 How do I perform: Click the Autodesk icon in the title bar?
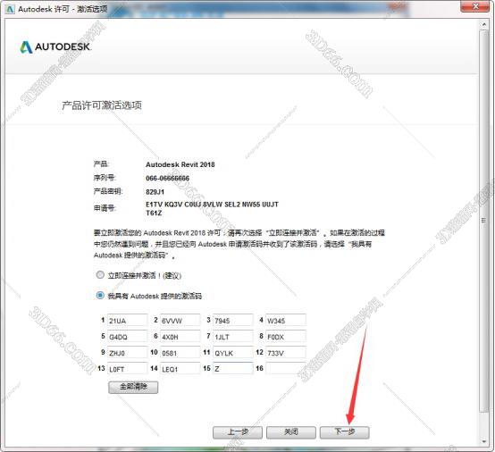(11, 9)
